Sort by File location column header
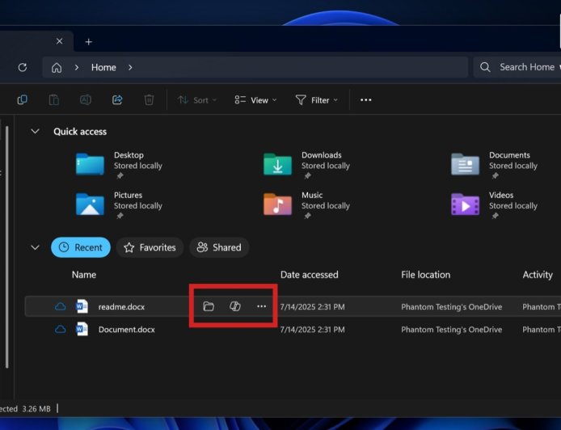This screenshot has width=561, height=430. tap(425, 274)
